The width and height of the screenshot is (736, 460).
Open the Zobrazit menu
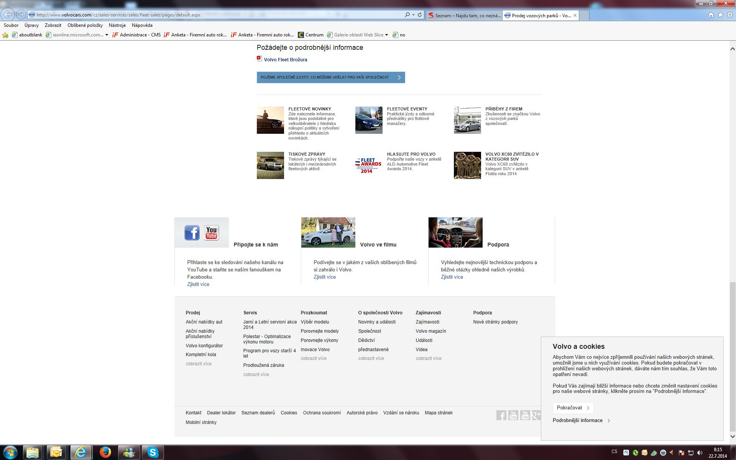point(53,25)
